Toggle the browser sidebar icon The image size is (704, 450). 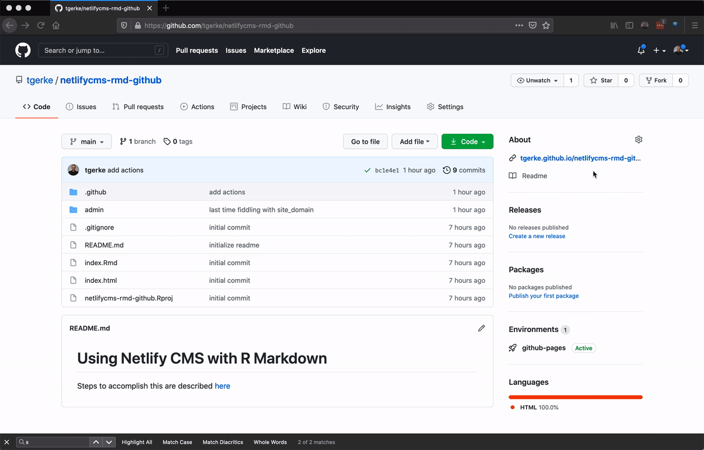coord(629,25)
